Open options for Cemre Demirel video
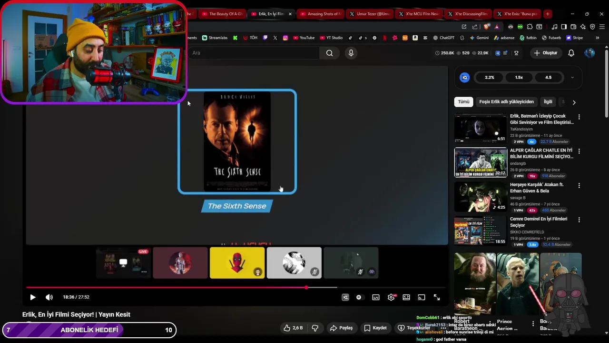This screenshot has width=609, height=343. (579, 220)
